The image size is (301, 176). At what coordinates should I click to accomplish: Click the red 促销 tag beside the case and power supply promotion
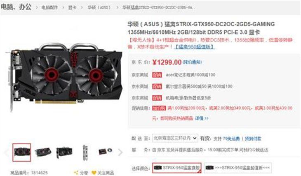[x=157, y=98]
